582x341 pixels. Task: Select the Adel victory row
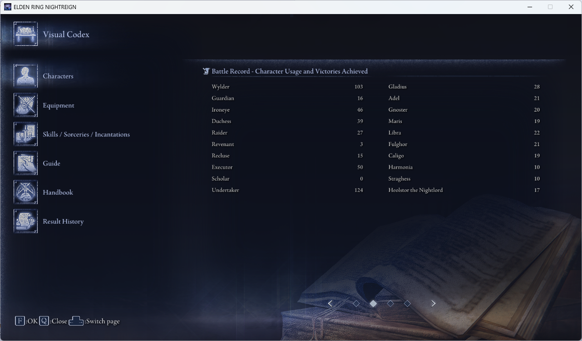pos(464,98)
